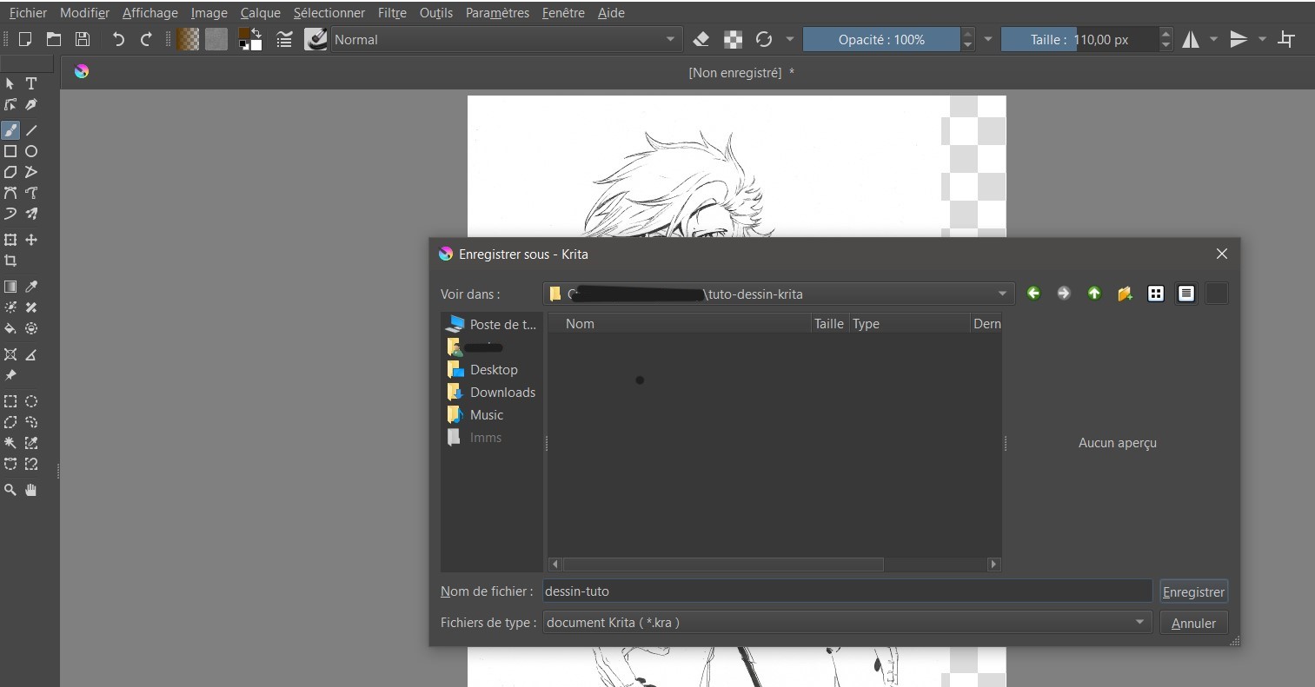1315x687 pixels.
Task: Click the Annuler button
Action: coord(1193,623)
